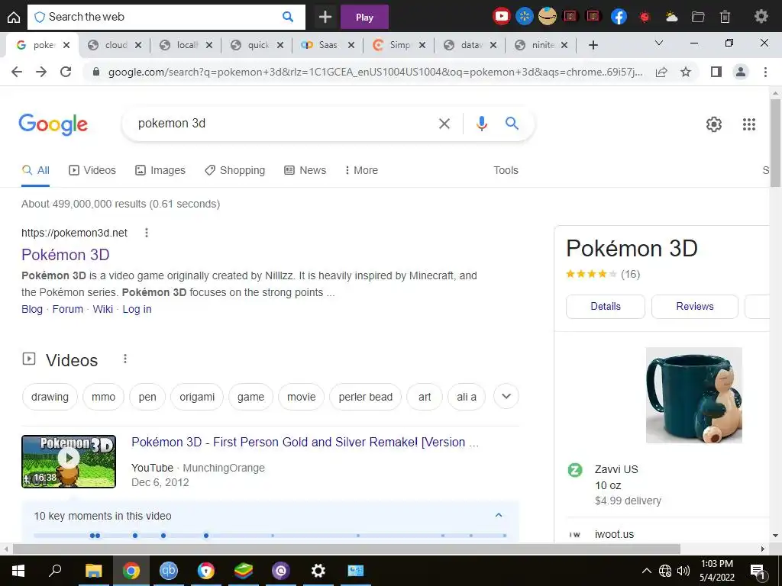Open Chrome's three-dot menu
This screenshot has height=586, width=782.
[765, 72]
